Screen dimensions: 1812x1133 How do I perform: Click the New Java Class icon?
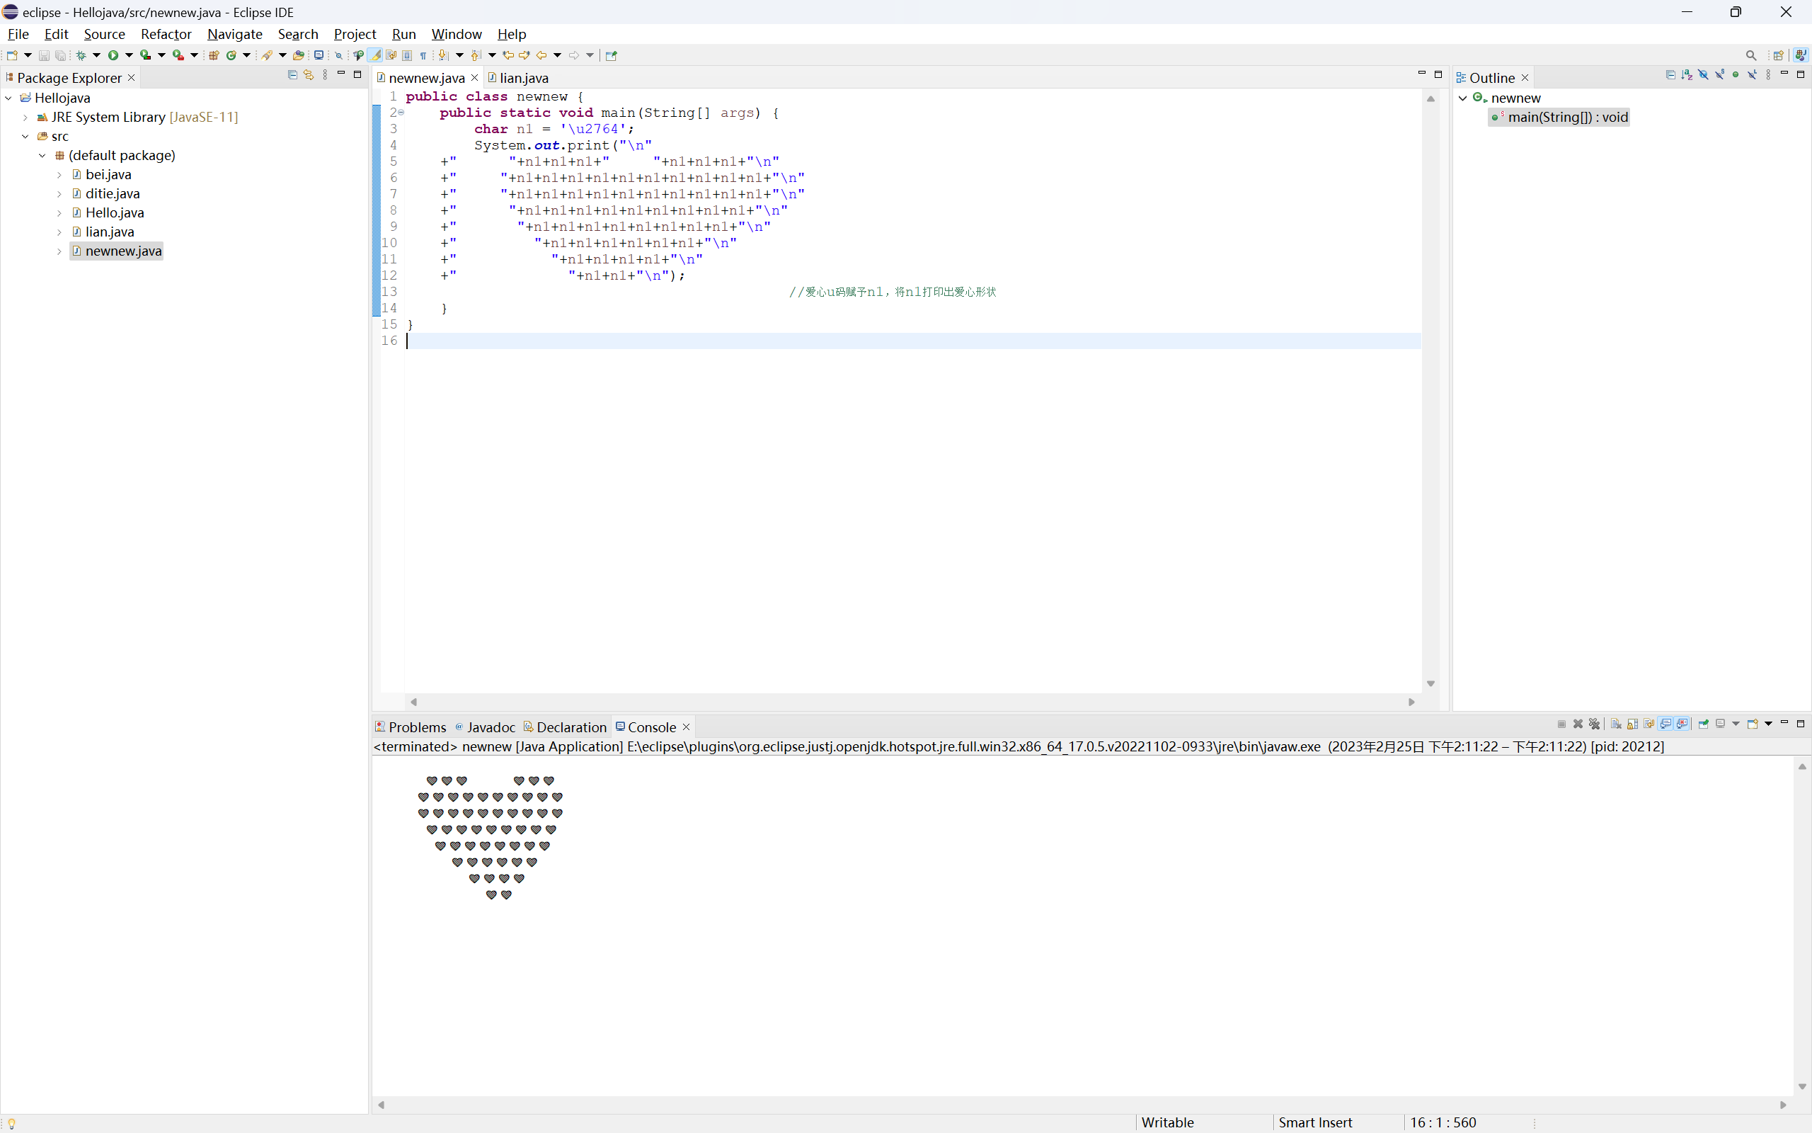231,55
